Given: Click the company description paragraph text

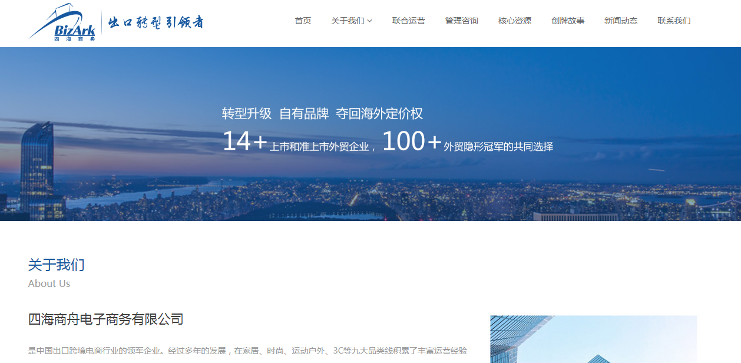Looking at the screenshot, I should point(247,351).
